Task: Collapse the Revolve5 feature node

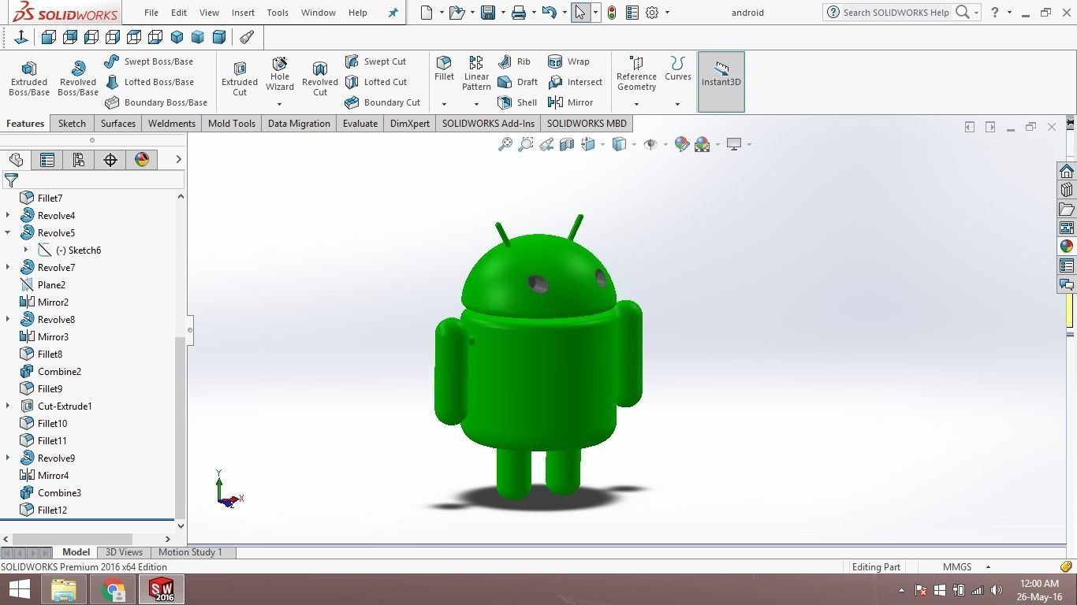Action: point(8,233)
